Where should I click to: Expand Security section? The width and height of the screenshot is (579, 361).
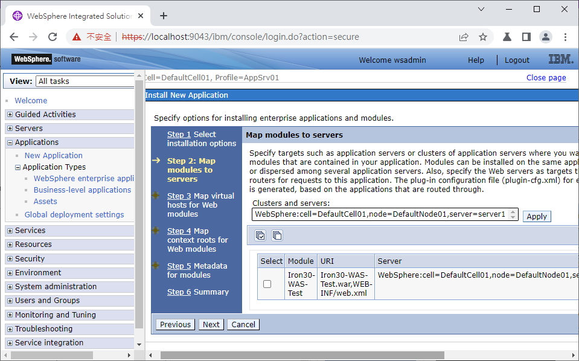tap(10, 259)
